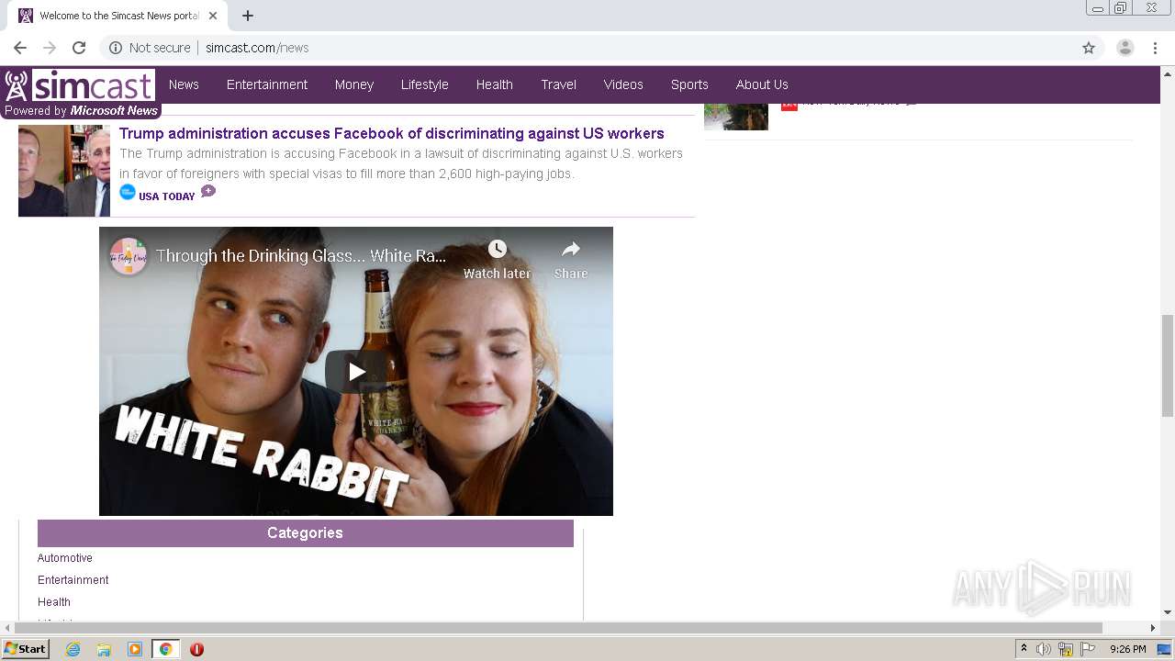Play the White Rabbit video
Viewport: 1175px width, 661px height.
click(x=356, y=372)
